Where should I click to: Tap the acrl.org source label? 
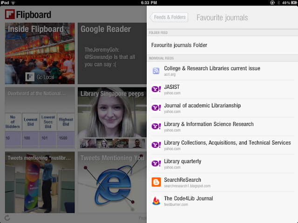coord(169,74)
